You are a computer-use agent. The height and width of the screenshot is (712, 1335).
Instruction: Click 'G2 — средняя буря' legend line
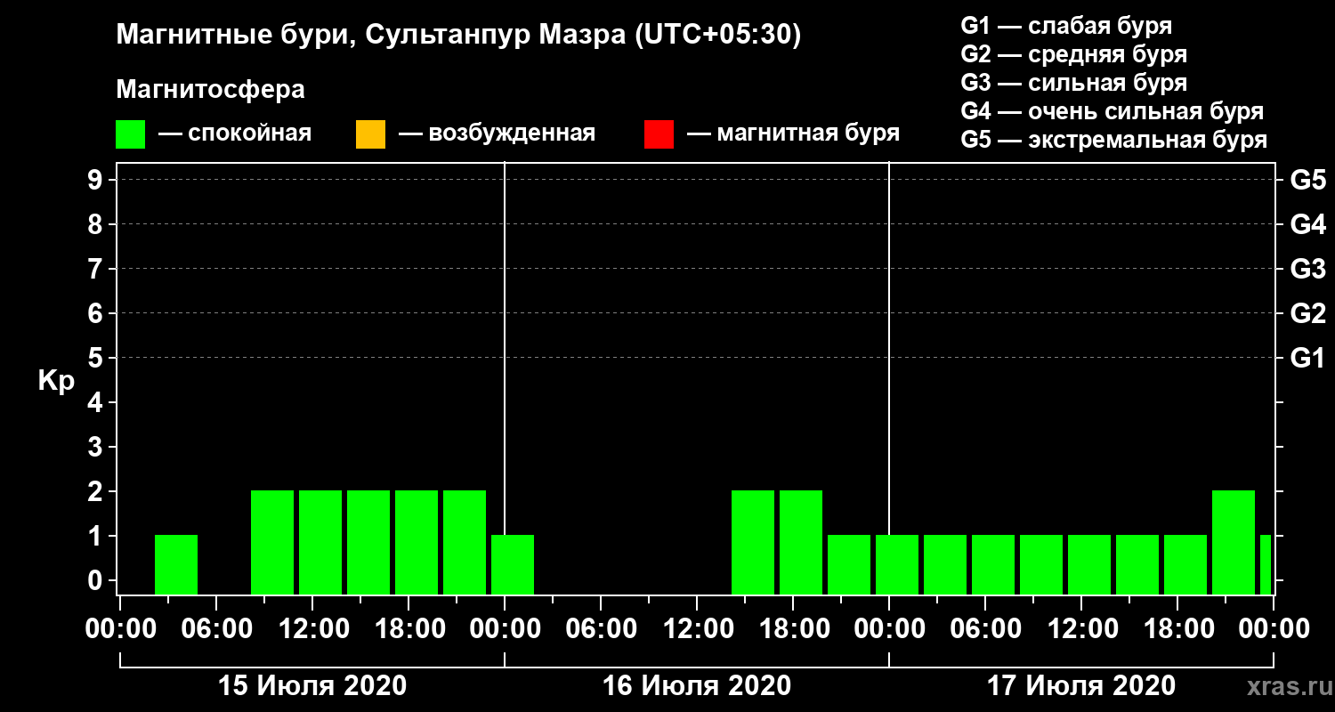pos(1074,54)
